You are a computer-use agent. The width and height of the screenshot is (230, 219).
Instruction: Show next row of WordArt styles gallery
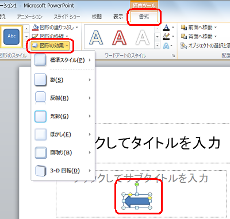(157, 37)
